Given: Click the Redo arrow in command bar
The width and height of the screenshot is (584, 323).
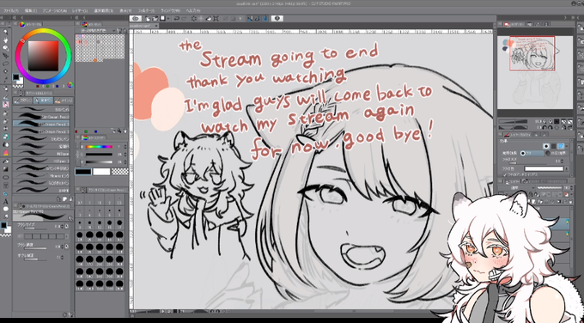Looking at the screenshot, I should pos(185,18).
